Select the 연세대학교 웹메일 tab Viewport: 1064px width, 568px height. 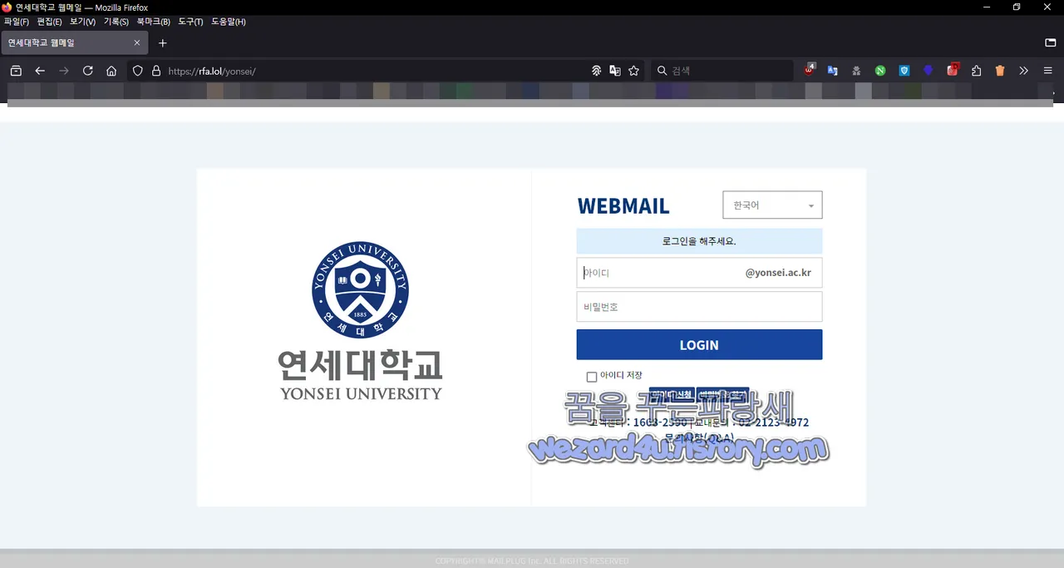(x=66, y=42)
